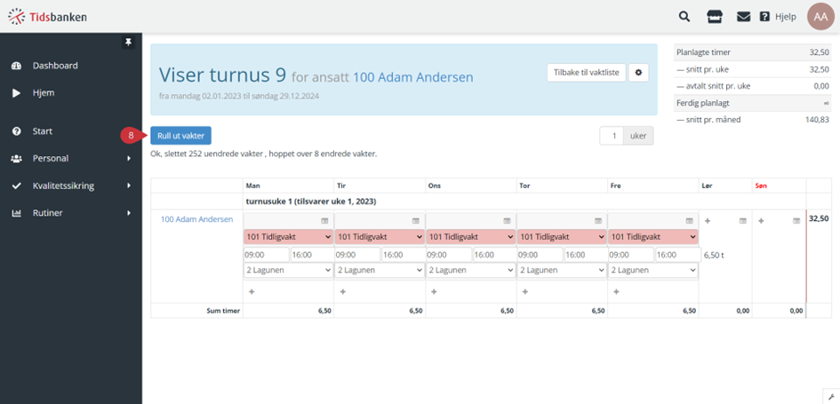Open Thursday 2 Lagunen dropdown

pyautogui.click(x=562, y=270)
